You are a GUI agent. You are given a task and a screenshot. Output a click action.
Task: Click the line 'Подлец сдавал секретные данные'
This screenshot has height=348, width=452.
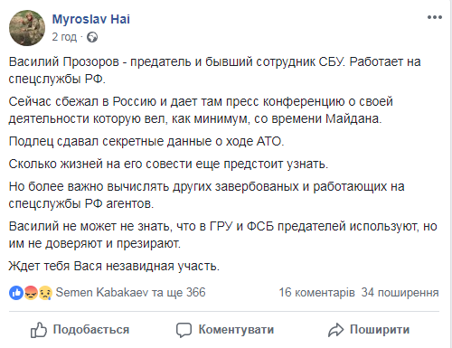point(146,141)
